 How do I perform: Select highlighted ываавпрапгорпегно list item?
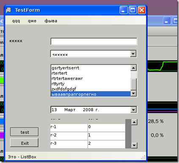[91, 94]
